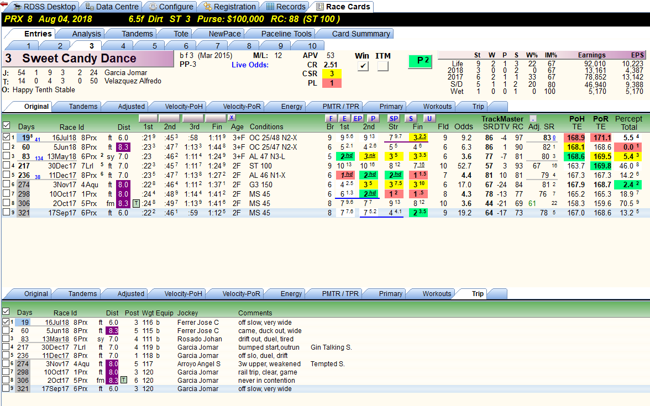Check upper paceline 3 checkbox for 13May18

(x=6, y=156)
